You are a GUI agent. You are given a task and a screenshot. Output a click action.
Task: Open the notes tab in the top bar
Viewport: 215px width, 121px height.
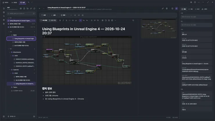22,2
